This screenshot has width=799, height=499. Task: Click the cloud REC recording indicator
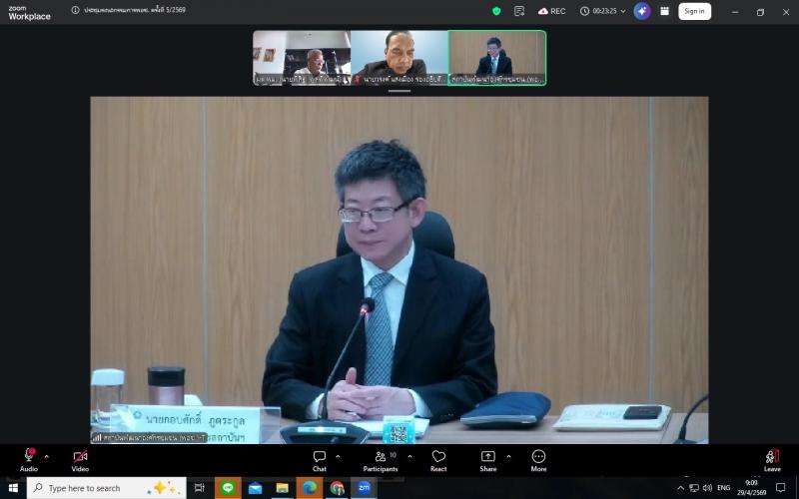coord(552,11)
